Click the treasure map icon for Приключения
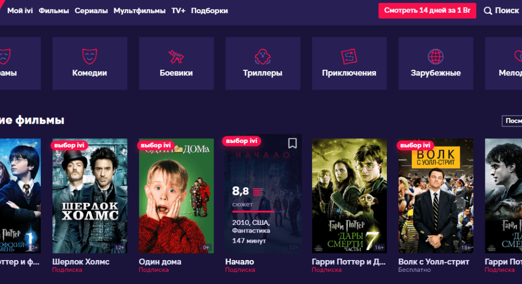 (349, 56)
